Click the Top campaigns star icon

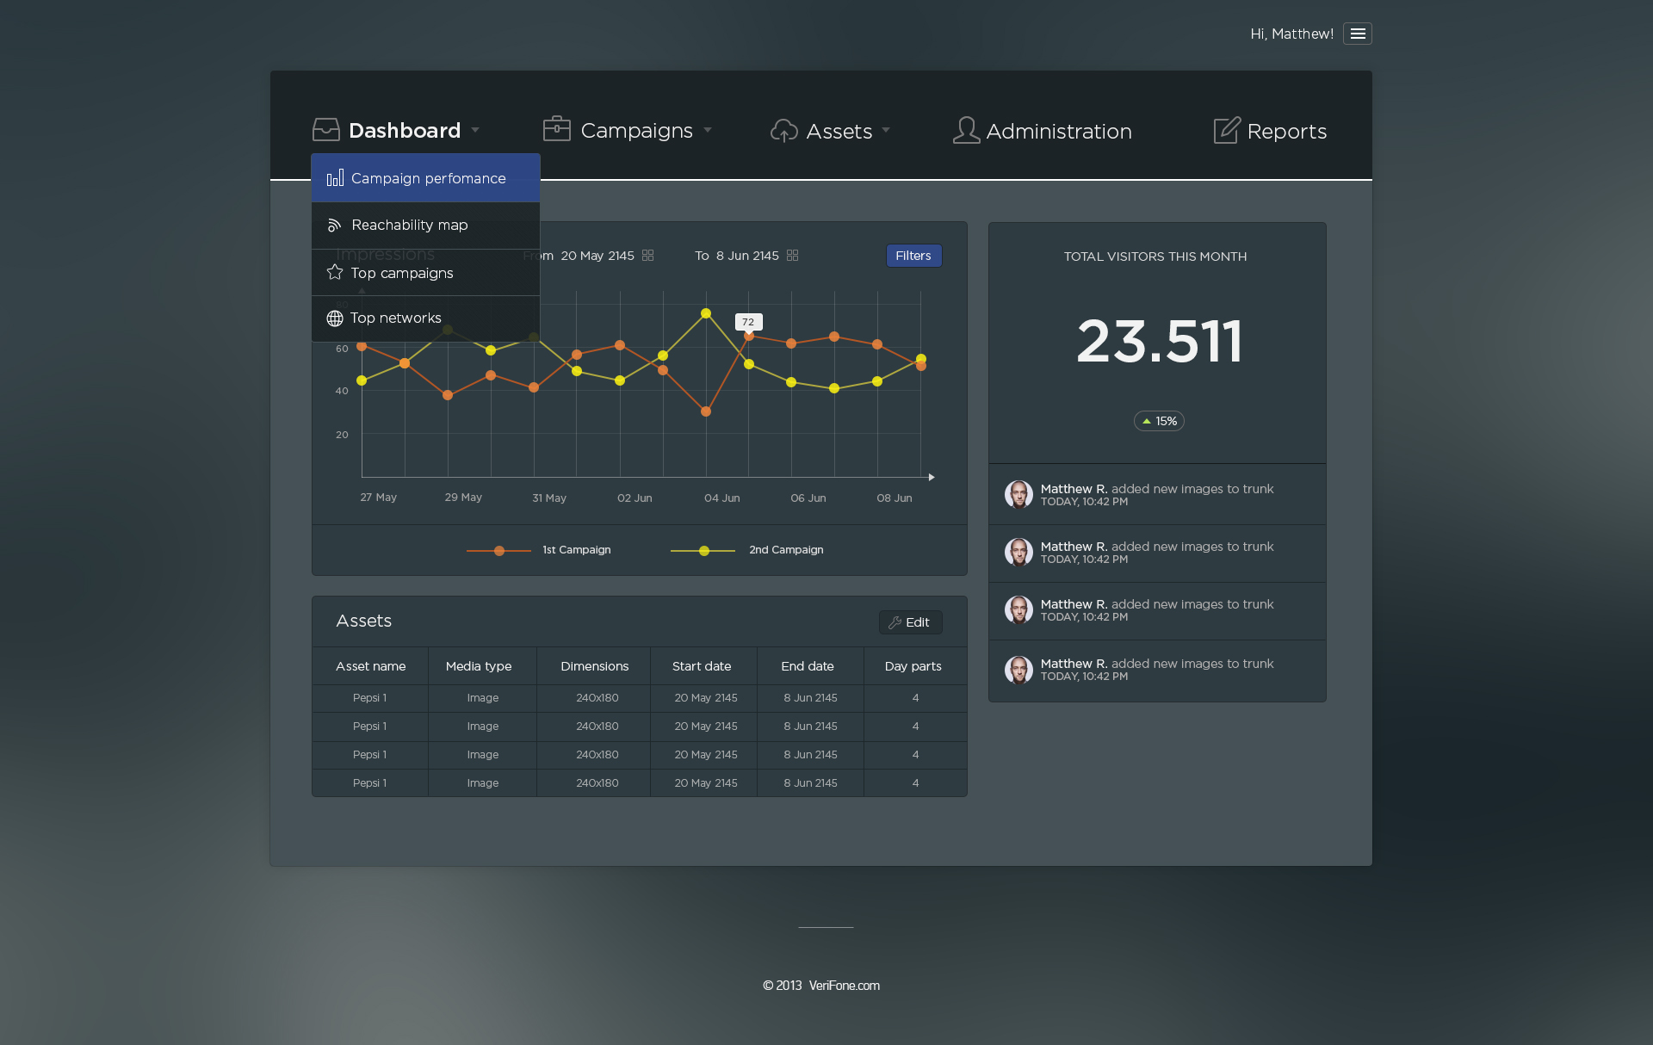click(x=334, y=272)
